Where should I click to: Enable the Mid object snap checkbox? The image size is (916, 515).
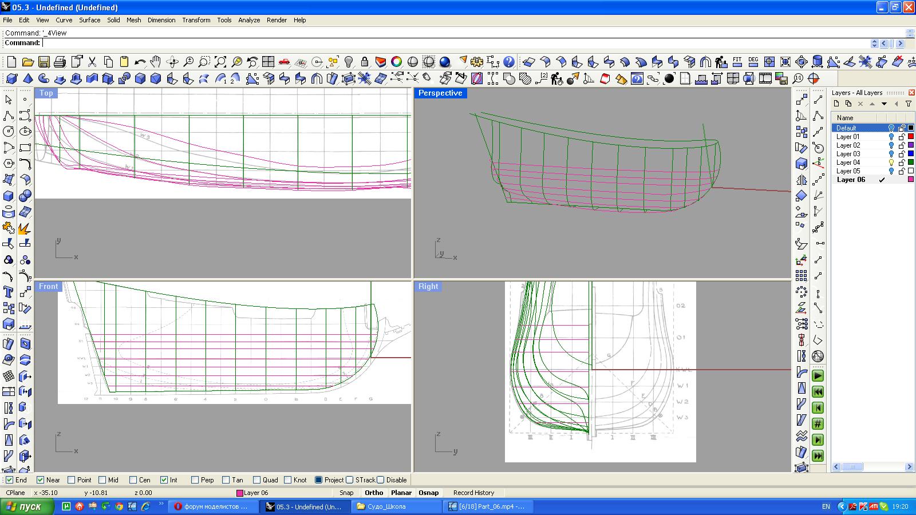coord(102,480)
